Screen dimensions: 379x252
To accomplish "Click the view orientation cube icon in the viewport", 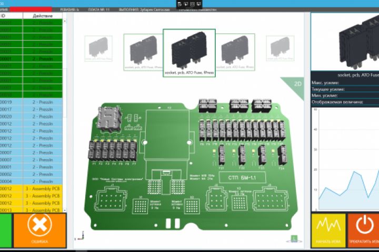I will [294, 239].
